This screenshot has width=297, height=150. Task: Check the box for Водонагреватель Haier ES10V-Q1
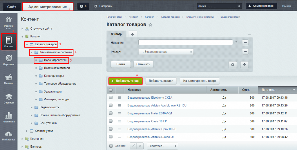point(111,113)
